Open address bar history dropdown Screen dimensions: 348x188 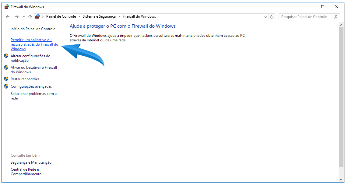(x=266, y=17)
